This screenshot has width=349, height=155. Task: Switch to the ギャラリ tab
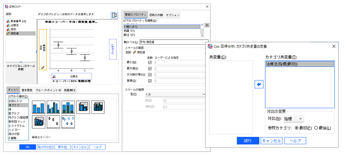(13, 90)
